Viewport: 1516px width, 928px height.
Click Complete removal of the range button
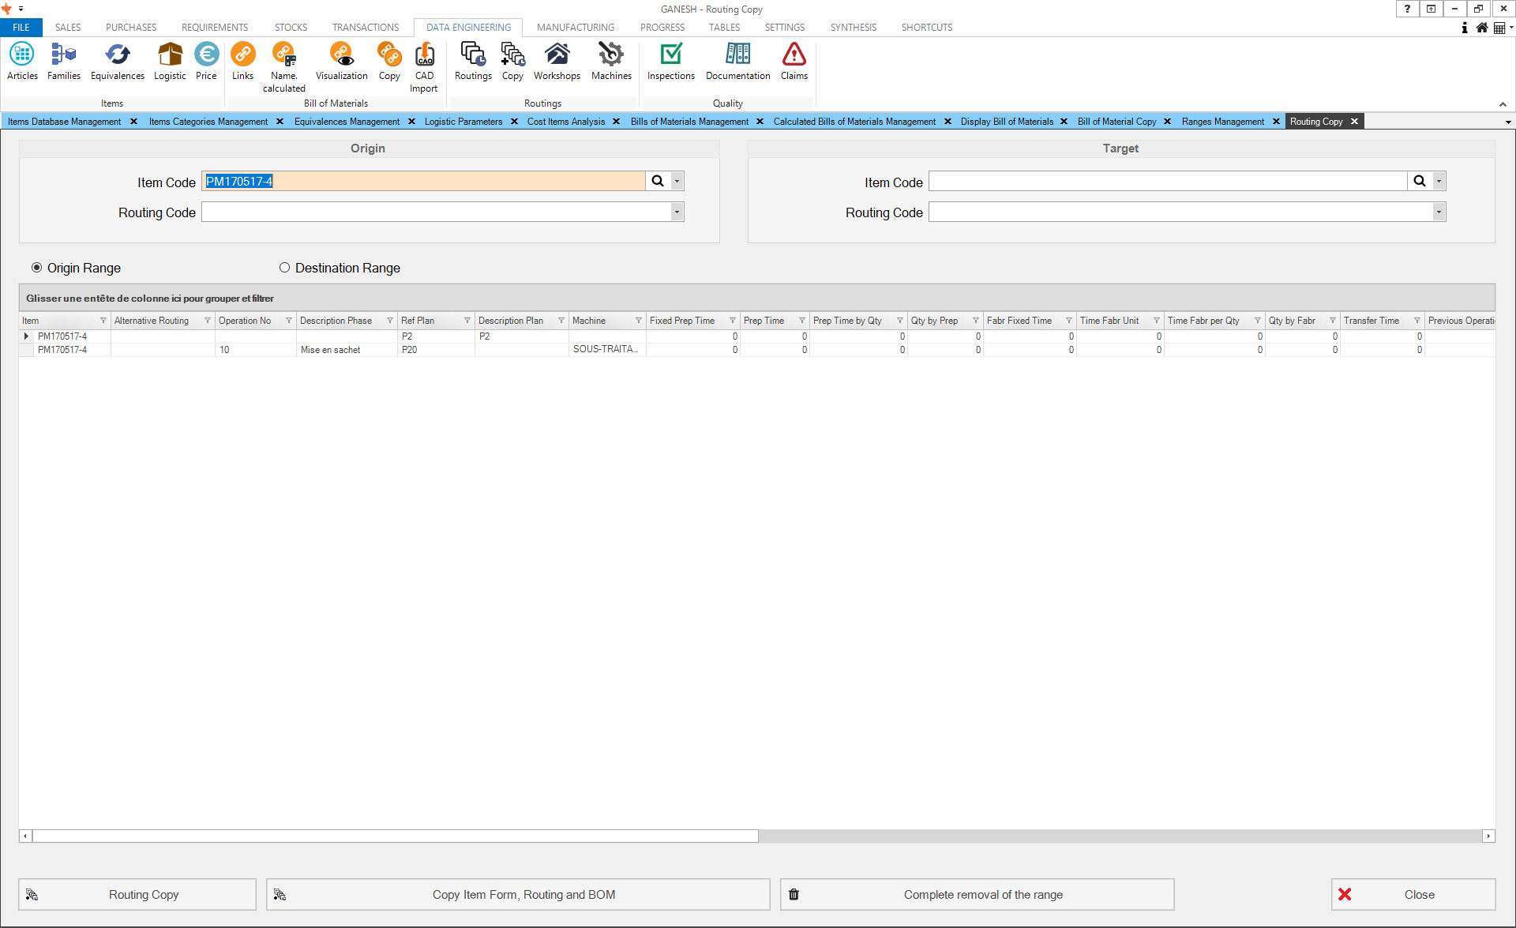tap(977, 895)
